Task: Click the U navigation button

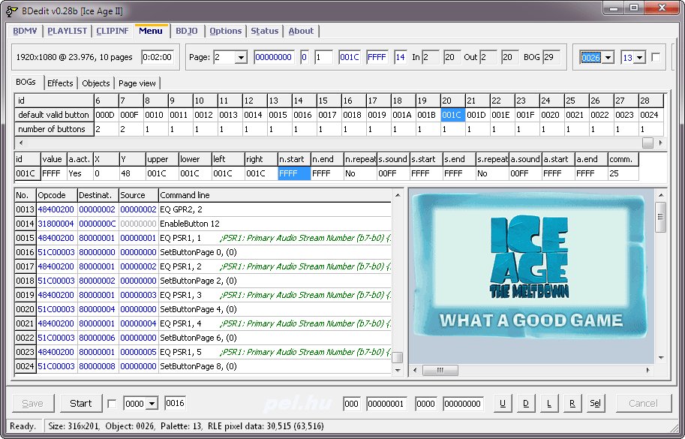Action: tap(503, 404)
